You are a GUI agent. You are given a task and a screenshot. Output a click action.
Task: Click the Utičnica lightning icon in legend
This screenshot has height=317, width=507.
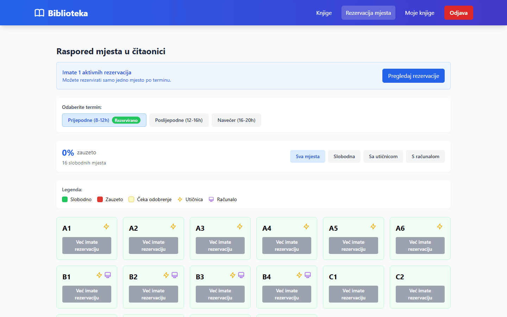click(180, 199)
